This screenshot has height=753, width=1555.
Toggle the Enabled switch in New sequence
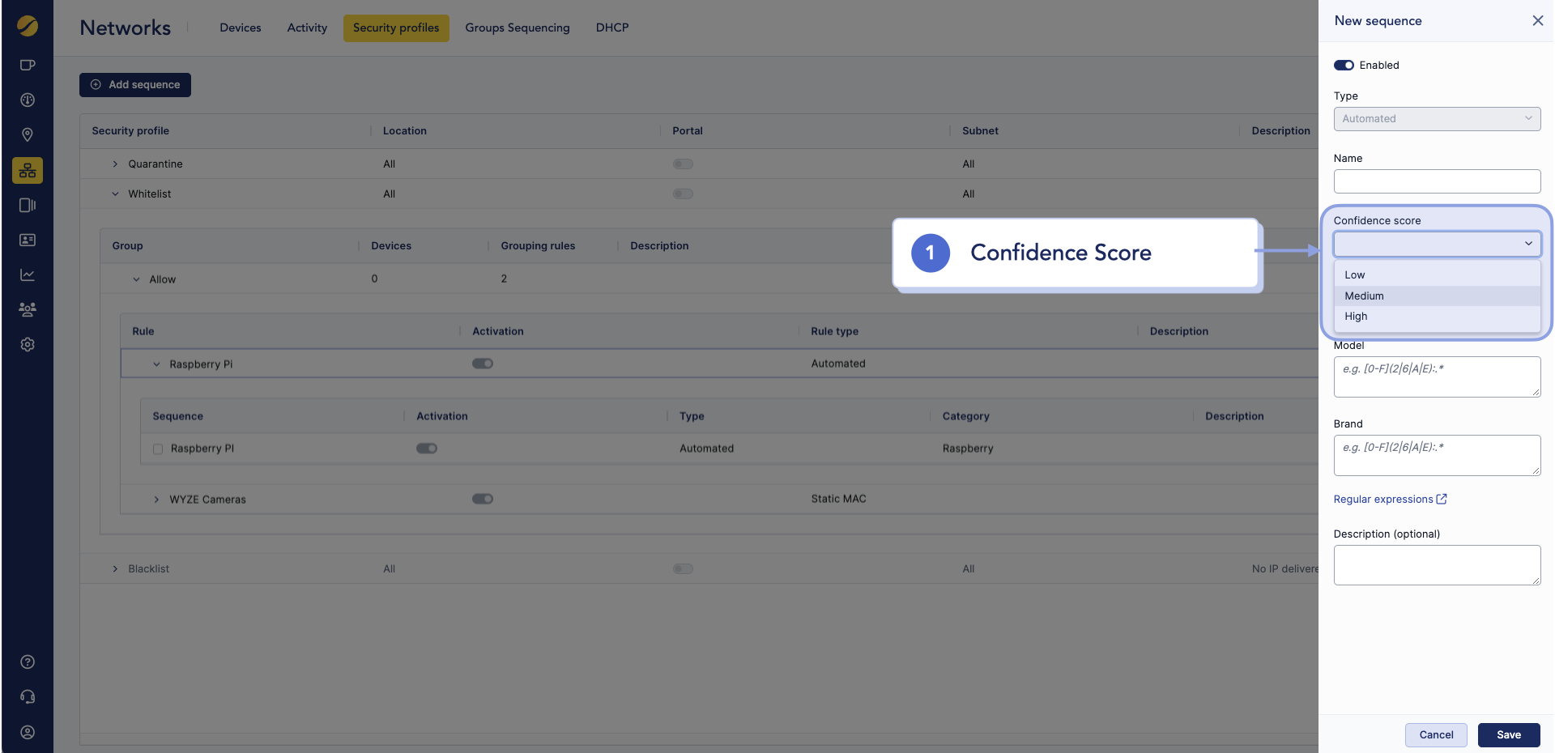(x=1344, y=66)
